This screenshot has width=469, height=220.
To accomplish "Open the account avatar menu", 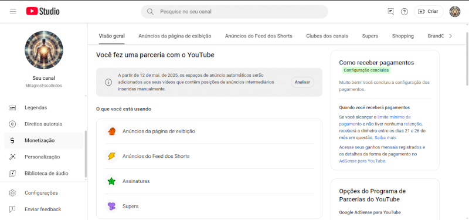I will click(x=455, y=12).
